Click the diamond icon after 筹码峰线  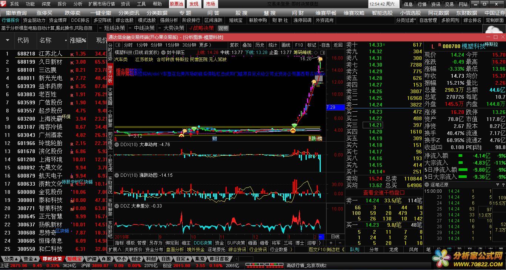tap(316, 53)
